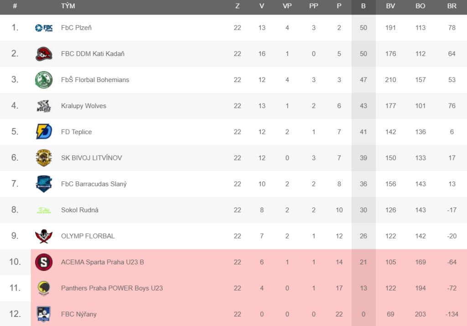This screenshot has height=326, width=467.
Task: Click the Panthers Praha team logo
Action: point(44,288)
